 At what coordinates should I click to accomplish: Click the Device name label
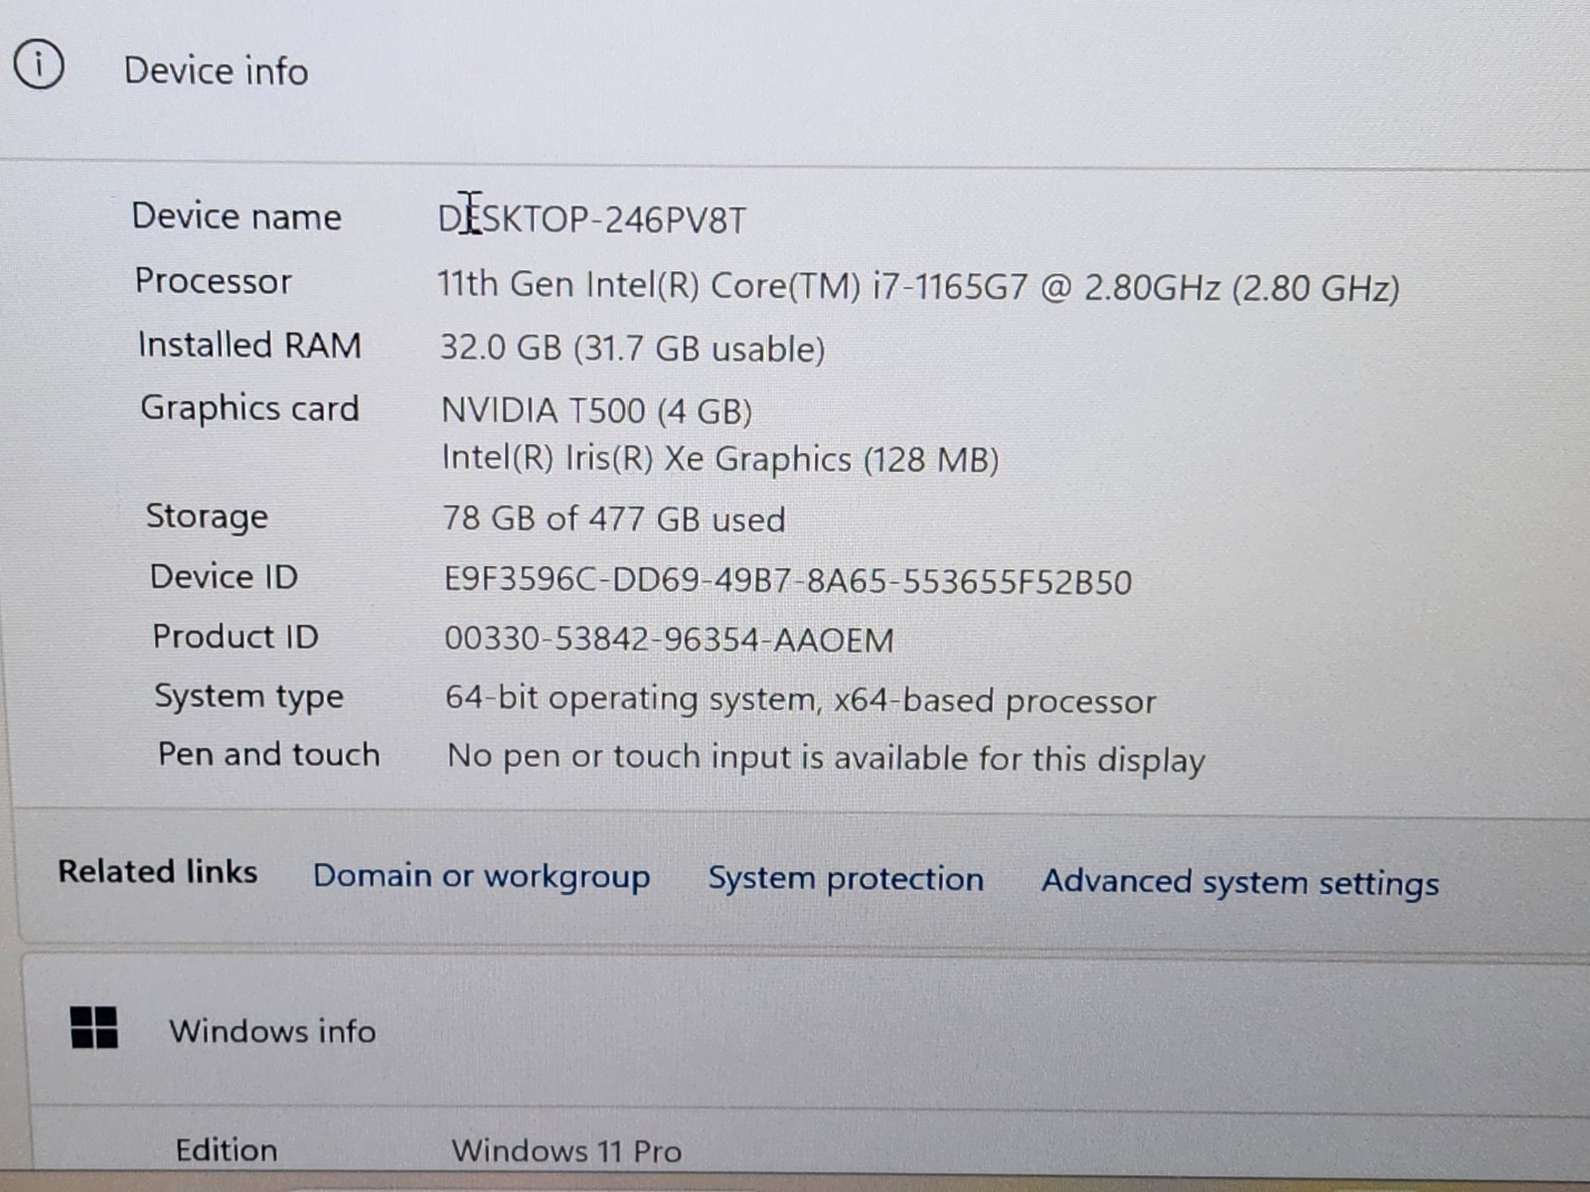click(237, 217)
